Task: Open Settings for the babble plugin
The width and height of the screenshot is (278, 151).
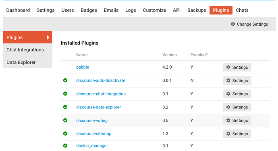Action: pyautogui.click(x=237, y=67)
